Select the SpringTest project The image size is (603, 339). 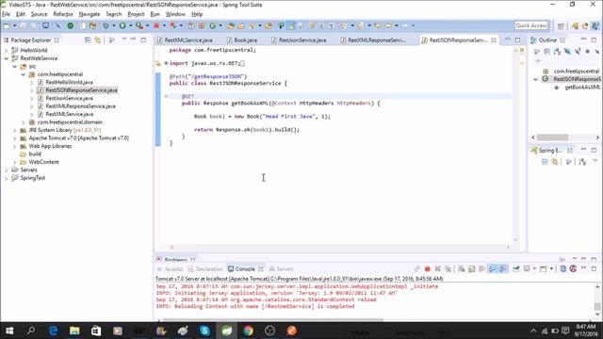33,178
